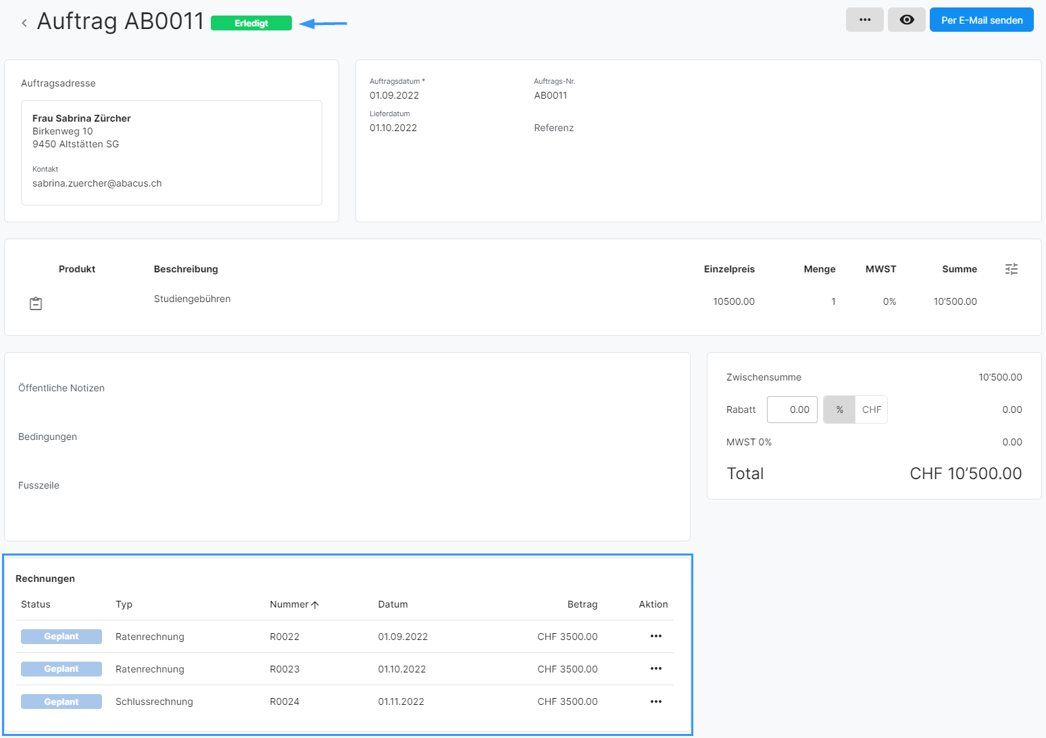The height and width of the screenshot is (738, 1046).
Task: Click the back arrow beside Auftrag AB0011
Action: pyautogui.click(x=24, y=23)
